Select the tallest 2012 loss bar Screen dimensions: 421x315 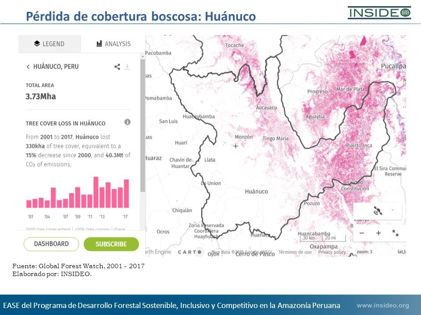point(96,192)
